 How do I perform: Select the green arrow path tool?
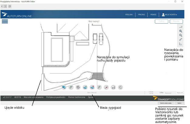tap(71, 87)
